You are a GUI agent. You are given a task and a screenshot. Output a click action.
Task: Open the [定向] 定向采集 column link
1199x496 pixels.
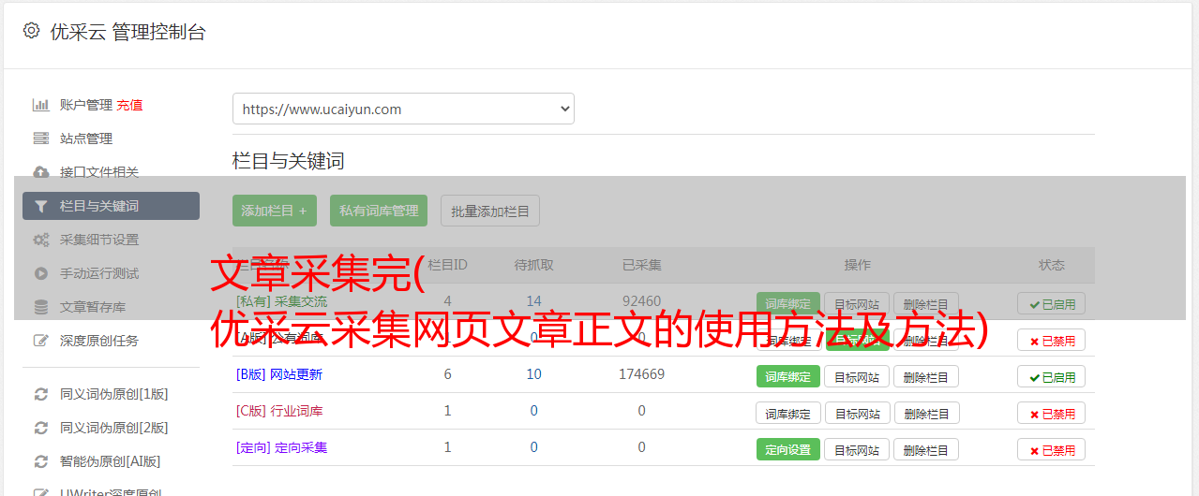[282, 447]
